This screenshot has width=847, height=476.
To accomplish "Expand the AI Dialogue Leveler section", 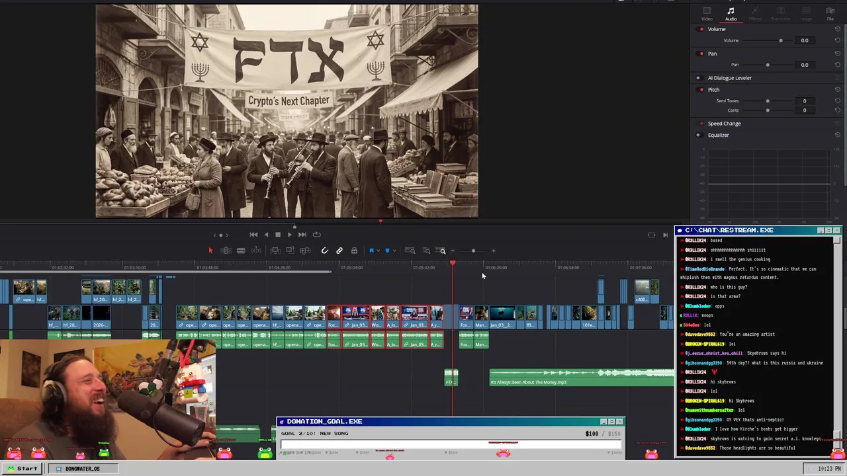I will [730, 78].
